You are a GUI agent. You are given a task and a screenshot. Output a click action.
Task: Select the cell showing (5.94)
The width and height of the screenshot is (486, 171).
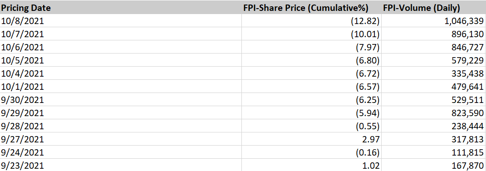tap(311, 113)
